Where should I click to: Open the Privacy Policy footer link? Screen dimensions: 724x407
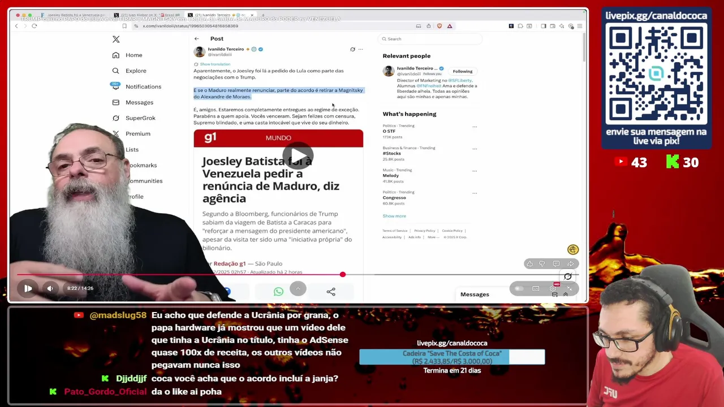424,231
